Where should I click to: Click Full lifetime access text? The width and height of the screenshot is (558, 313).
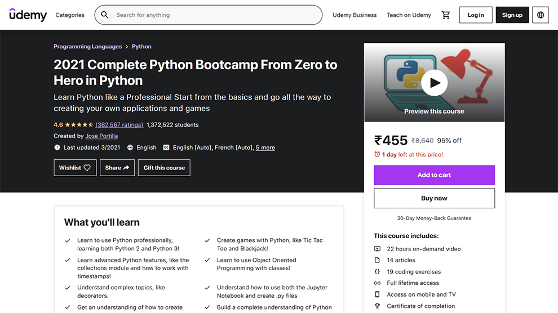point(413,283)
